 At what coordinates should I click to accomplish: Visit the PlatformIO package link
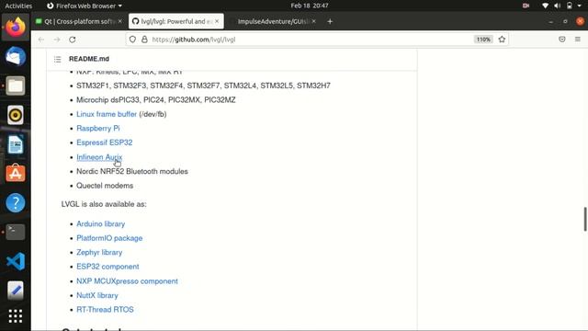click(109, 238)
